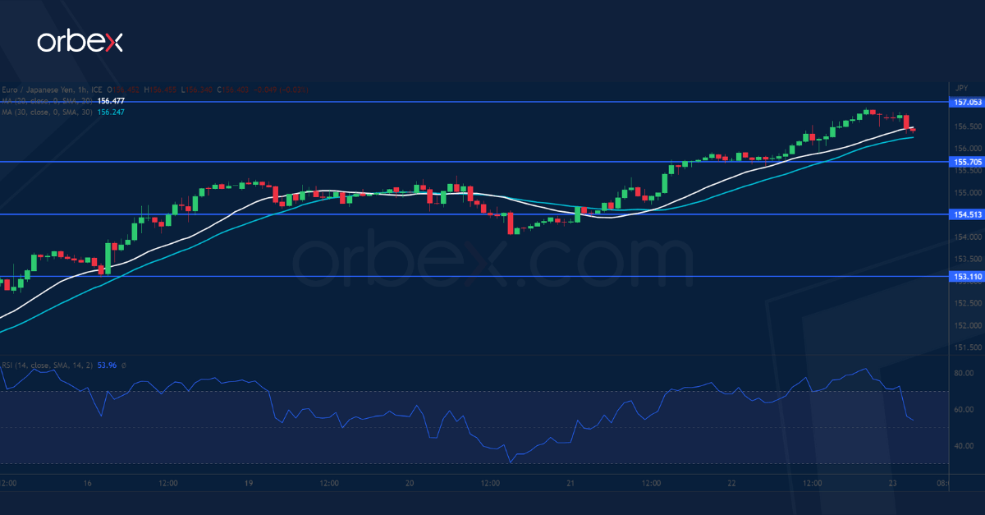Screen dimensions: 985x515
Task: Open the 1h timeframe label
Action: coord(80,90)
